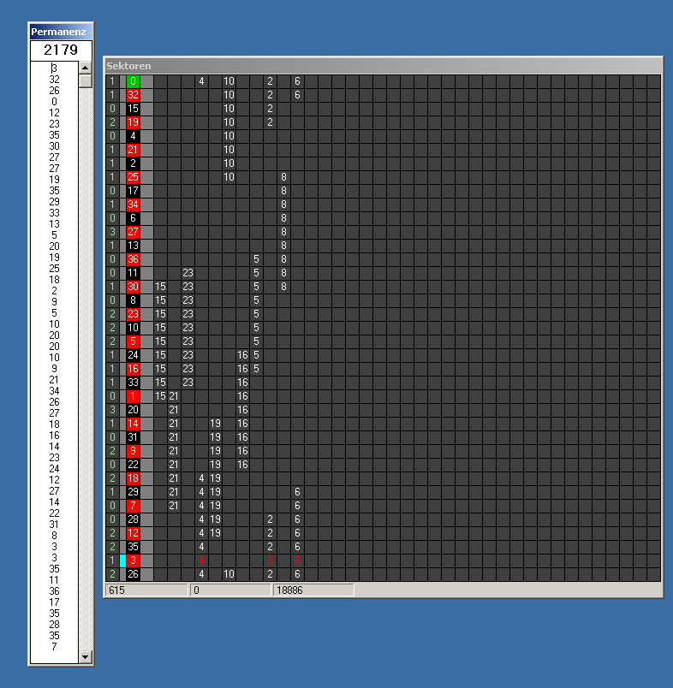Select entry 32 in the Permanenz list
The image size is (673, 688).
(x=54, y=80)
